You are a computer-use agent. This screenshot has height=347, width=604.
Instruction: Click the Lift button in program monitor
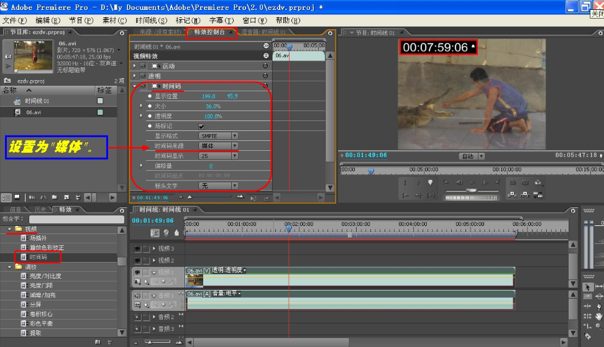pyautogui.click(x=511, y=195)
